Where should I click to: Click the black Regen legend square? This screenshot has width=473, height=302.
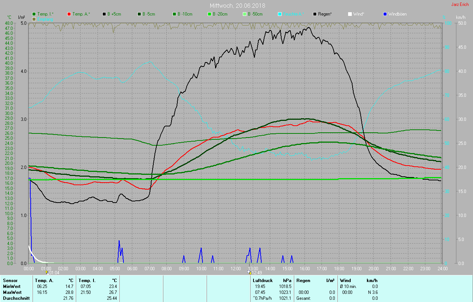(315, 14)
